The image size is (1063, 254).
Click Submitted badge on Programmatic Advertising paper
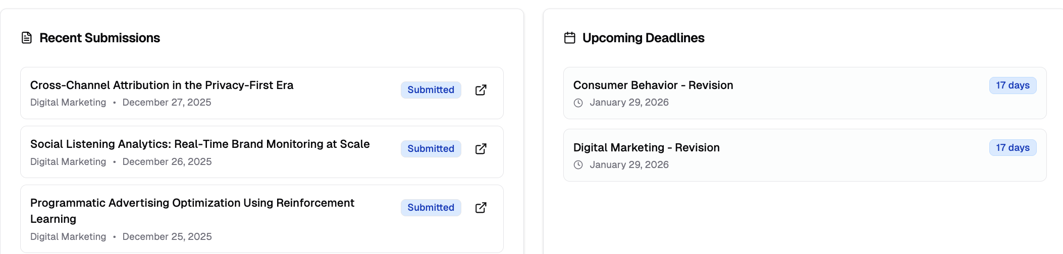[x=431, y=208]
